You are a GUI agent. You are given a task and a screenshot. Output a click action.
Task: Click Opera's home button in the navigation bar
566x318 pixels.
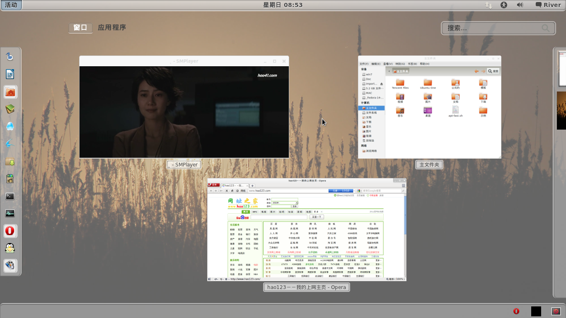232,191
